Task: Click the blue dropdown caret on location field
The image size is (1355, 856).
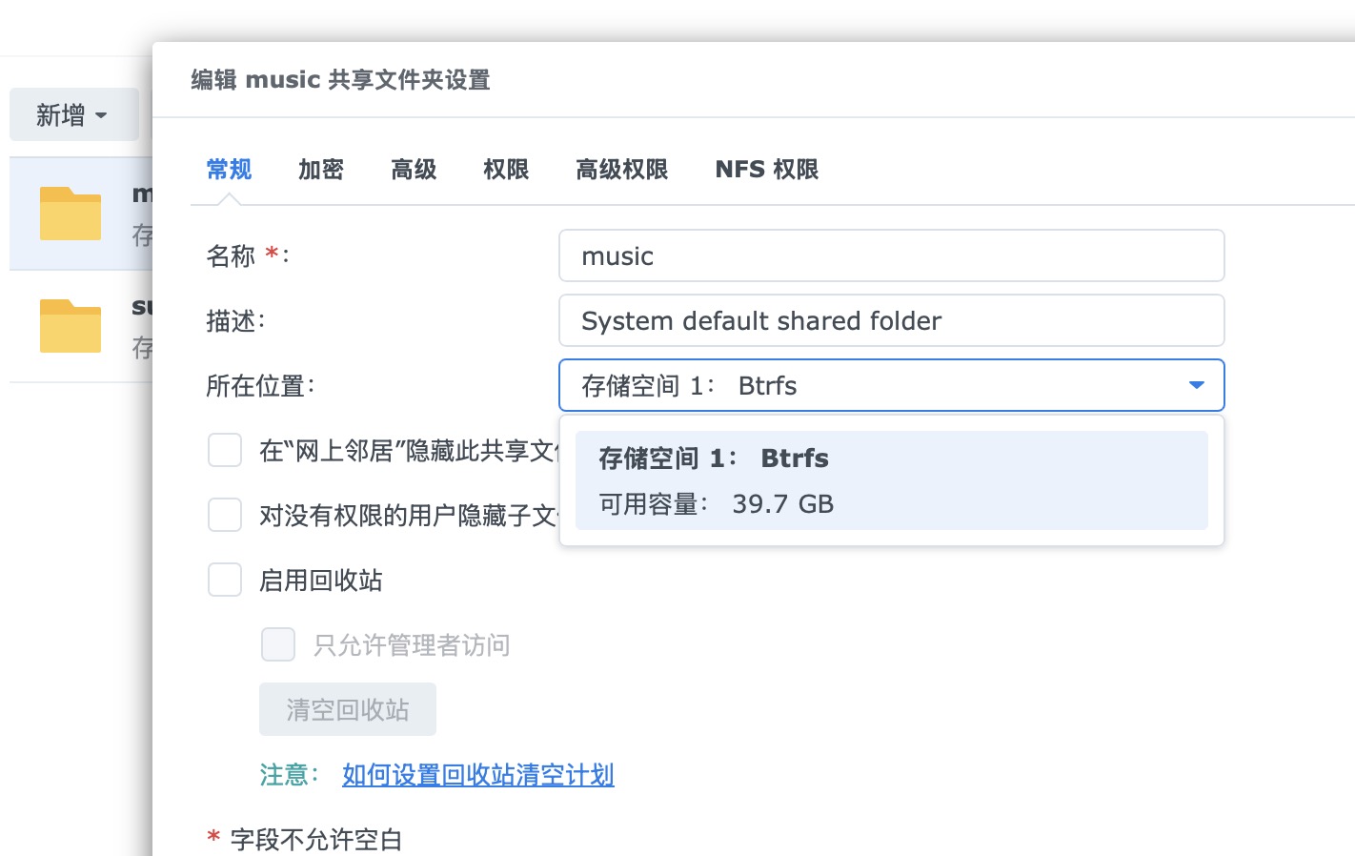Action: tap(1197, 385)
